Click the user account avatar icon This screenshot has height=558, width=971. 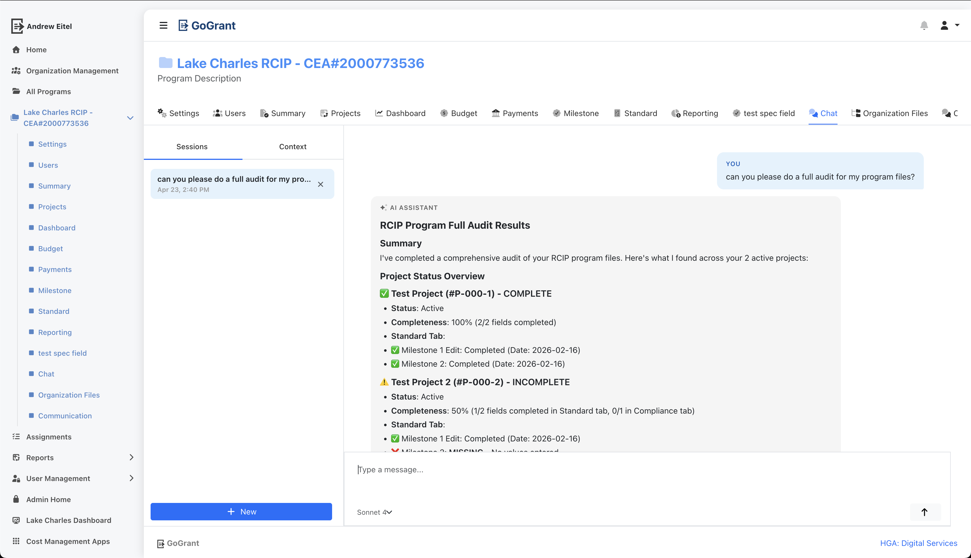pos(944,25)
